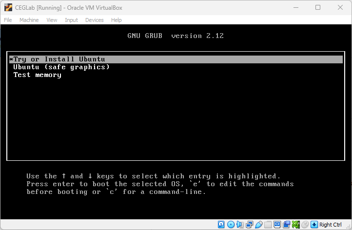This screenshot has height=230, width=352.
Task: Click the VirtualBox app icon in title bar
Action: point(8,7)
